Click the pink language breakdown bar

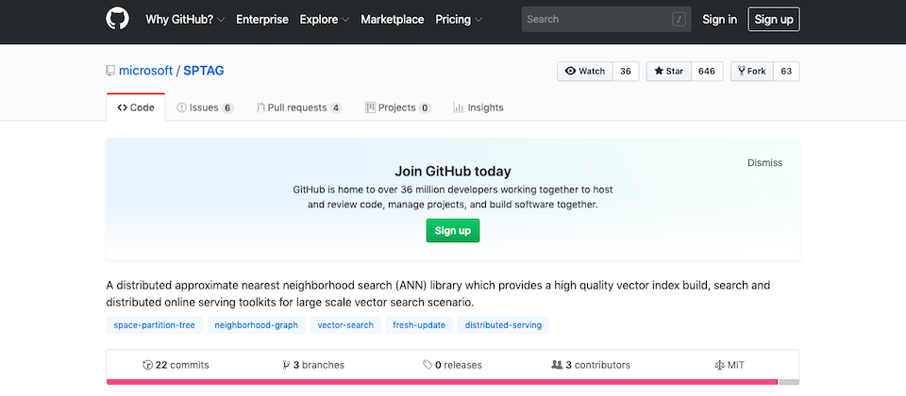(x=442, y=382)
